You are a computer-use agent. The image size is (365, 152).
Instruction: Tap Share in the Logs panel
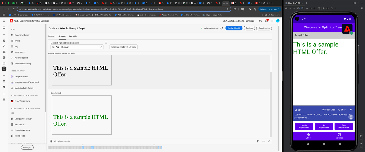point(342,110)
